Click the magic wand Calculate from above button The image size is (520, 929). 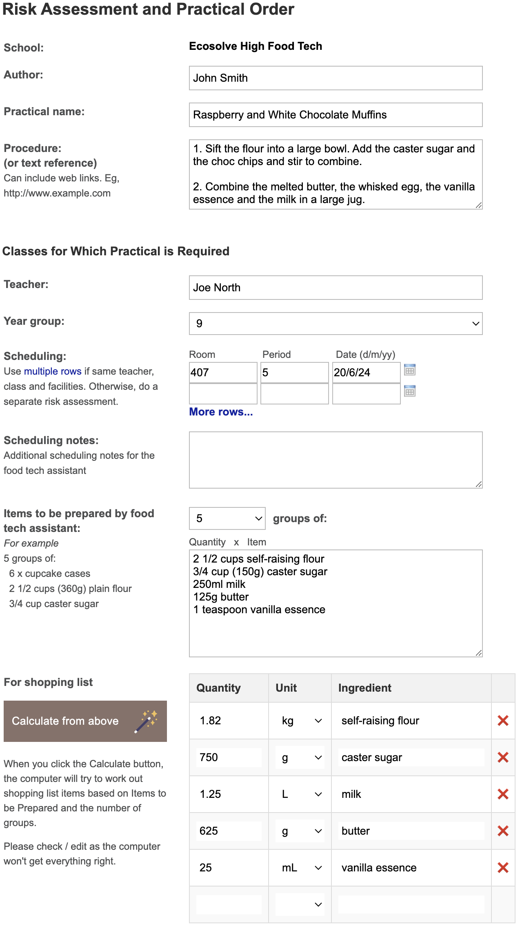click(85, 721)
